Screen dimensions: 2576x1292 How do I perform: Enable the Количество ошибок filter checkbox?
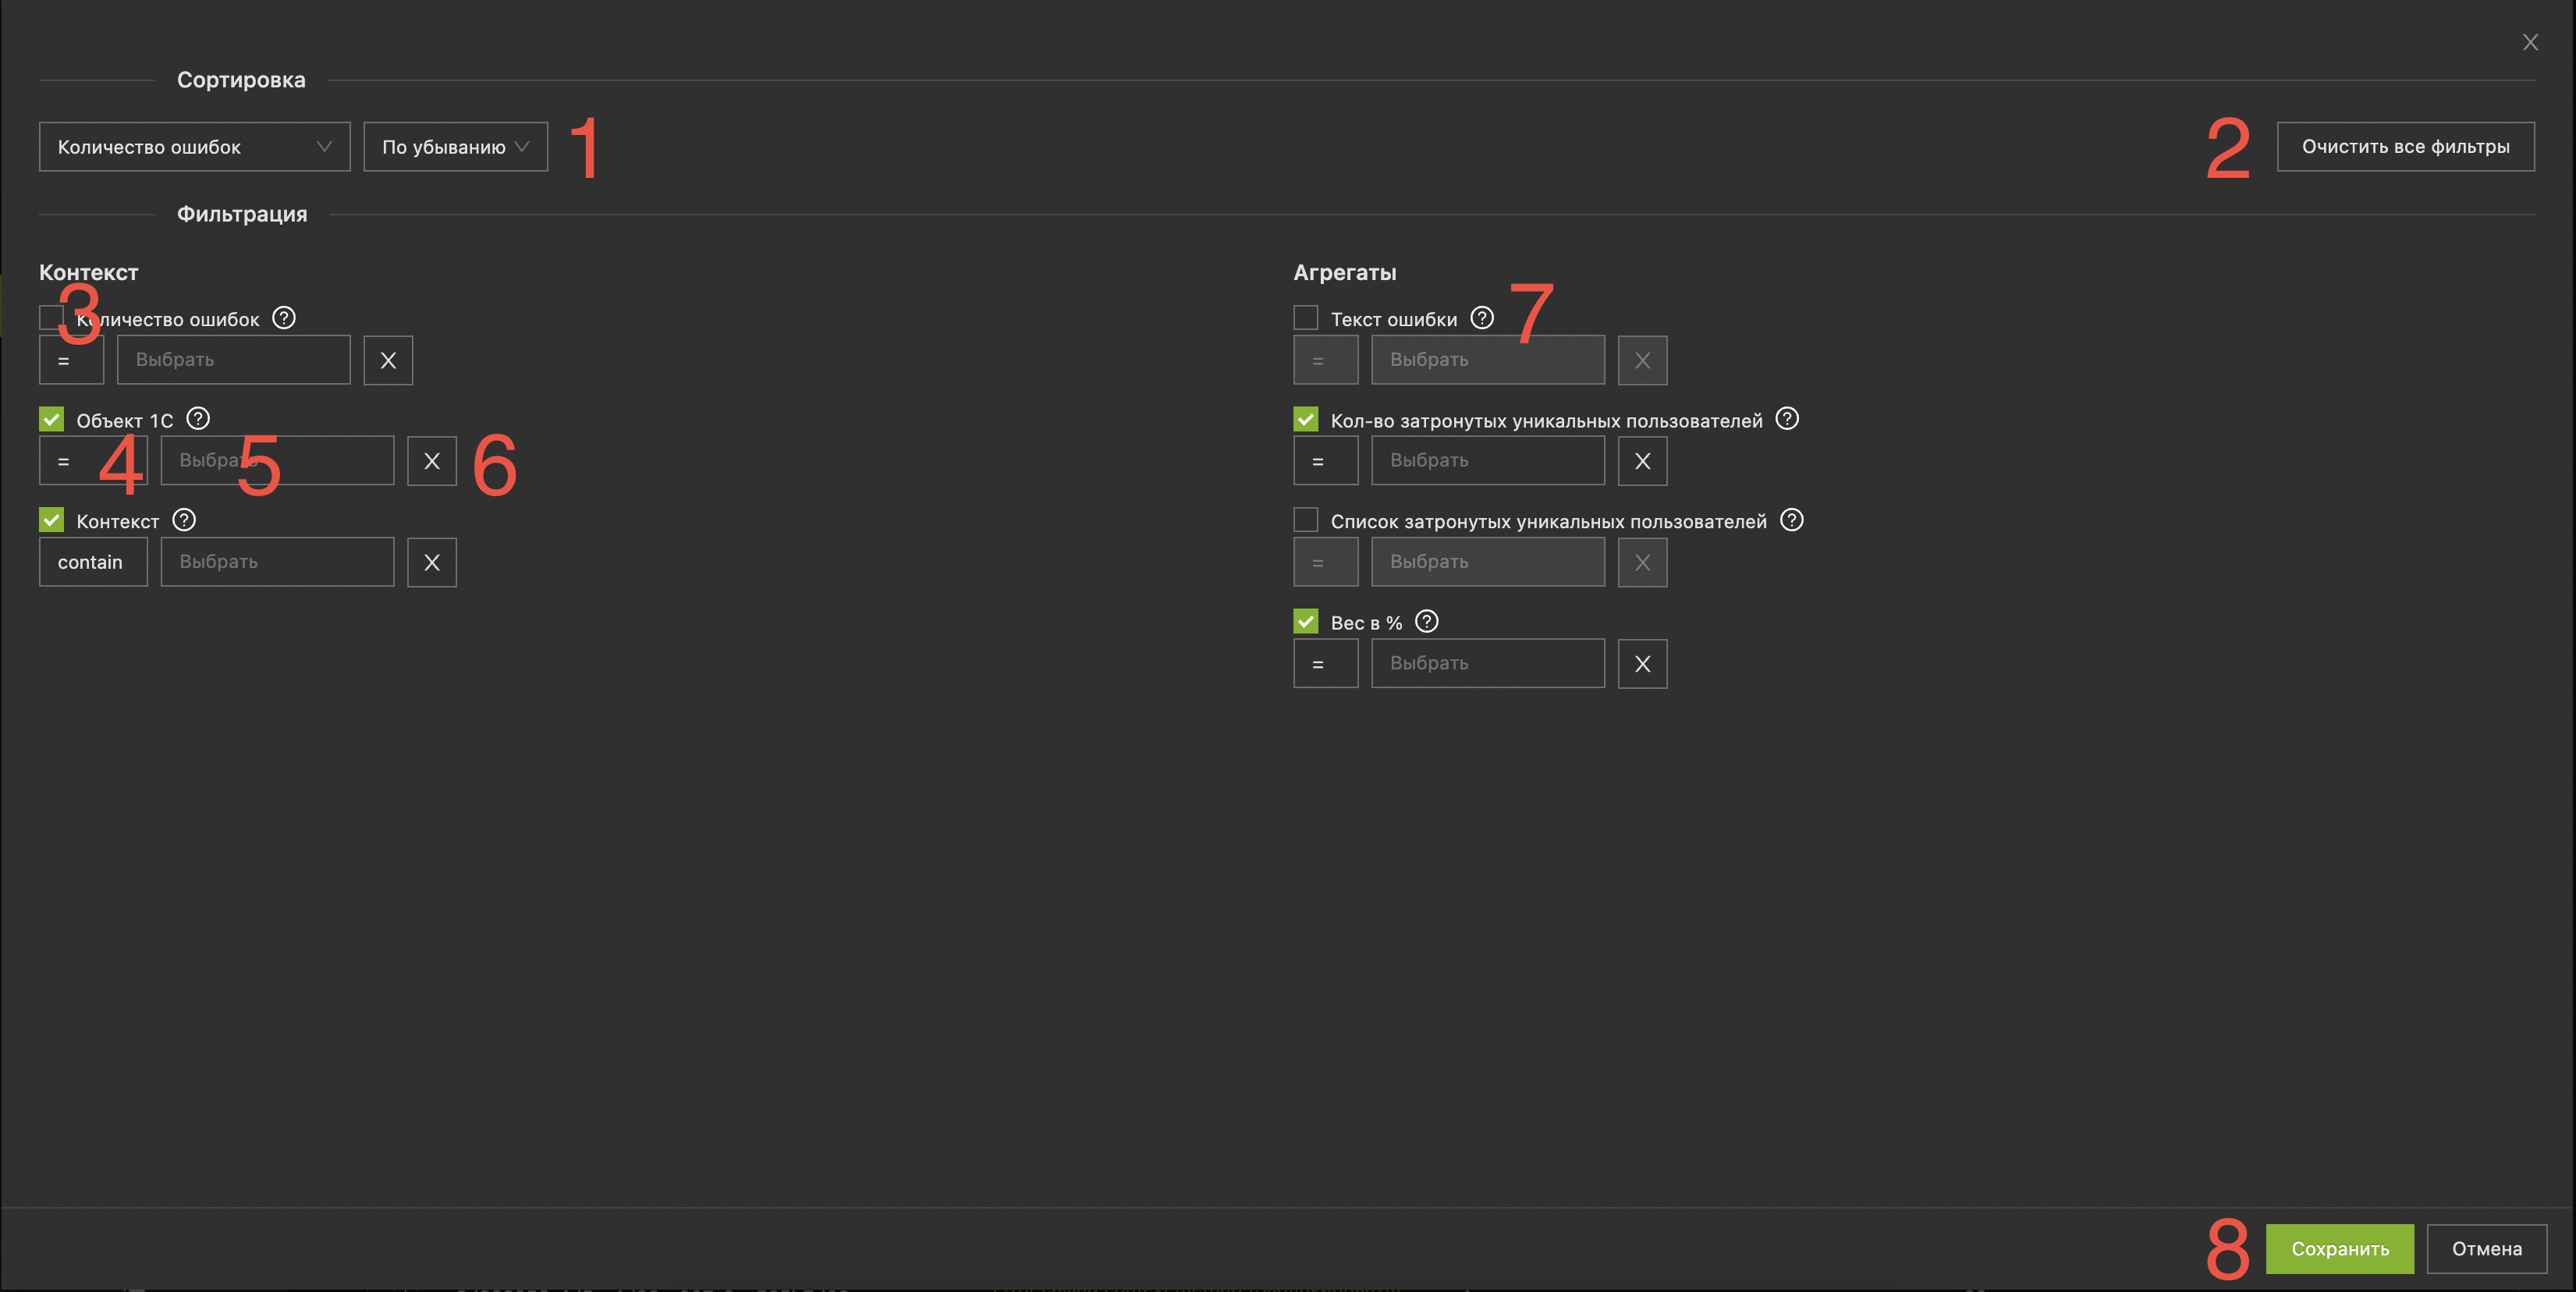pos(51,318)
